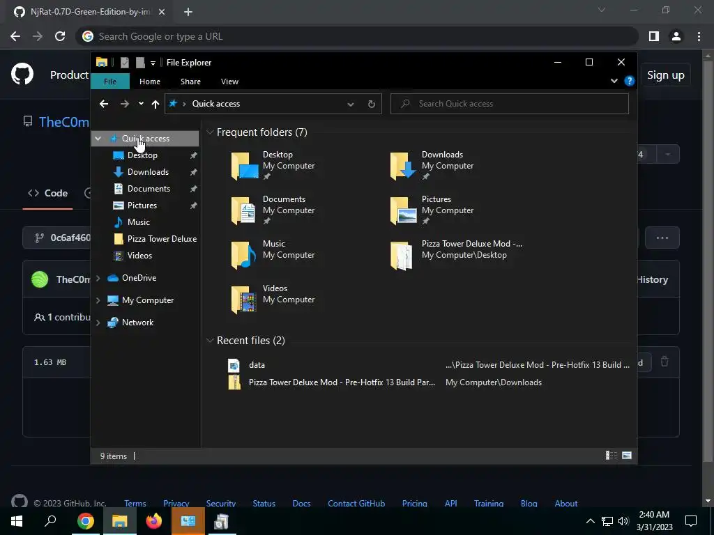The height and width of the screenshot is (535, 714).
Task: Expand the ribbon with the chevron
Action: click(x=614, y=81)
